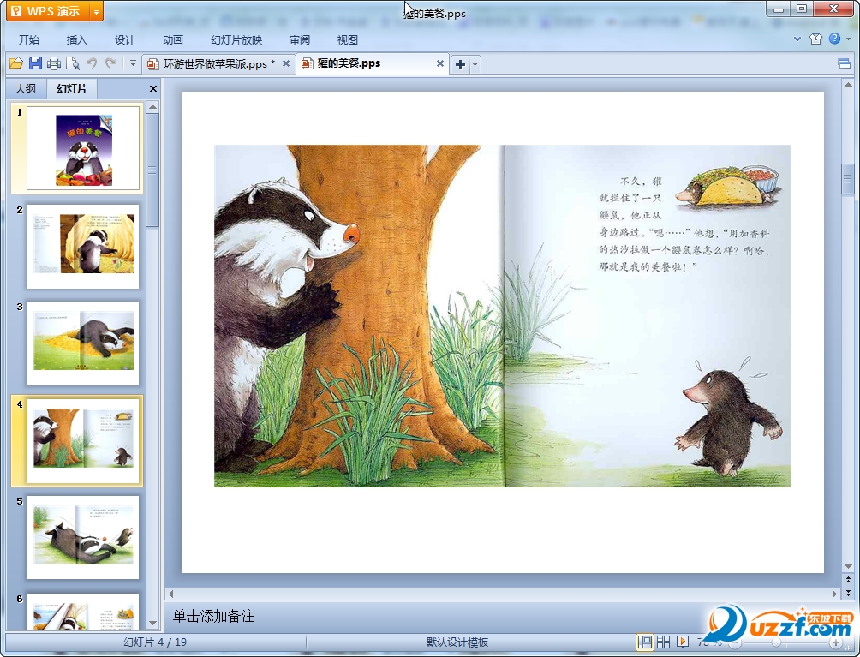
Task: Expand the new document dropdown arrow beside plus
Action: point(475,64)
